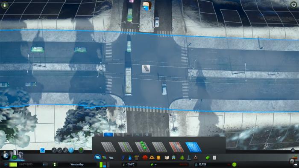Click the 15,728 population counter
This screenshot has height=168, width=299.
(202, 165)
